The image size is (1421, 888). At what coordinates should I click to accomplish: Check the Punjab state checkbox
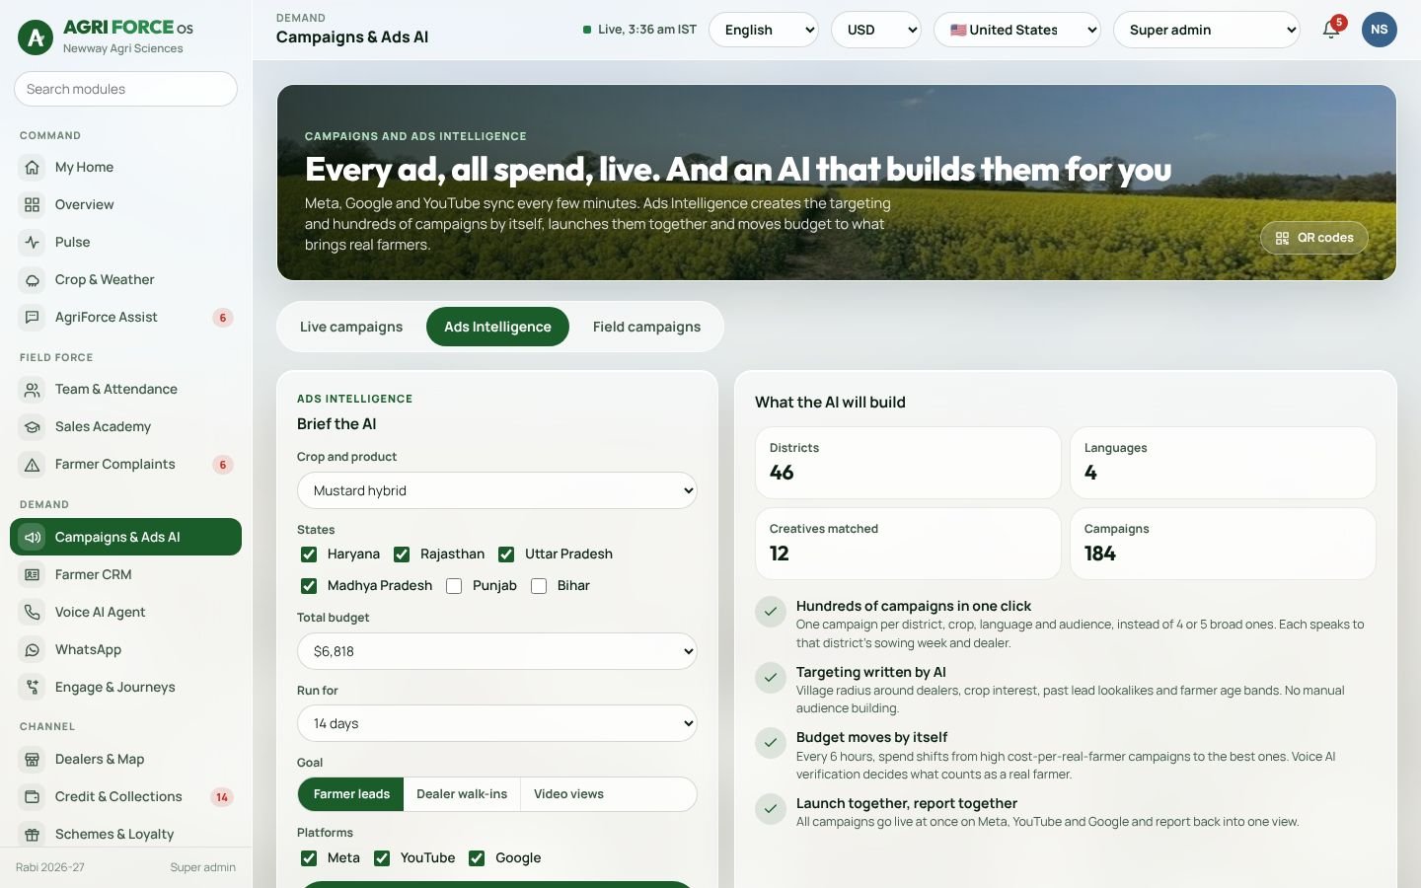tap(454, 586)
